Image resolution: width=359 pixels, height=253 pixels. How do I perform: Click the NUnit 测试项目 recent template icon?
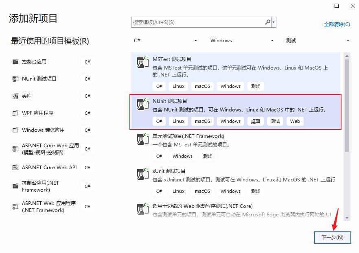coord(15,79)
